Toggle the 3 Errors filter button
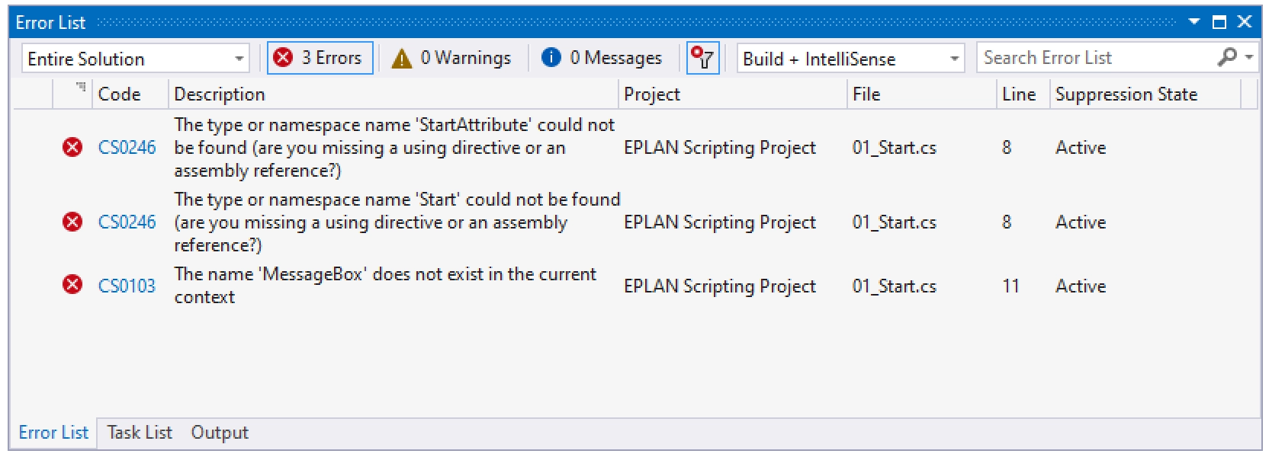 [x=320, y=58]
